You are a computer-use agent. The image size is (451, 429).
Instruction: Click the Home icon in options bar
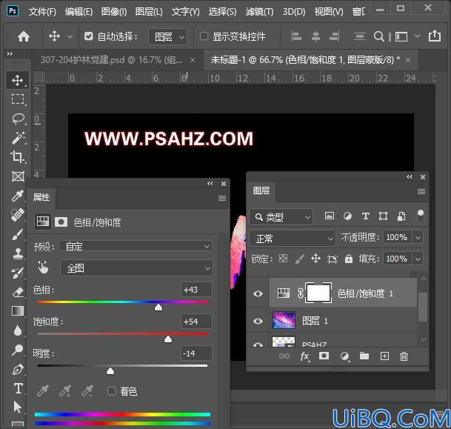[x=24, y=36]
